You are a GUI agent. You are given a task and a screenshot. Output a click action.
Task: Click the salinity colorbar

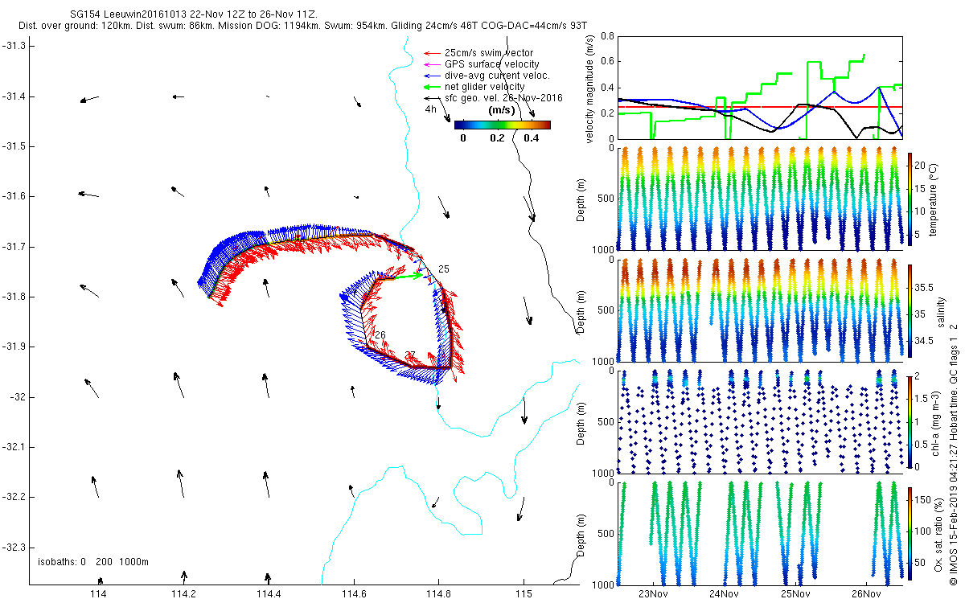(910, 312)
